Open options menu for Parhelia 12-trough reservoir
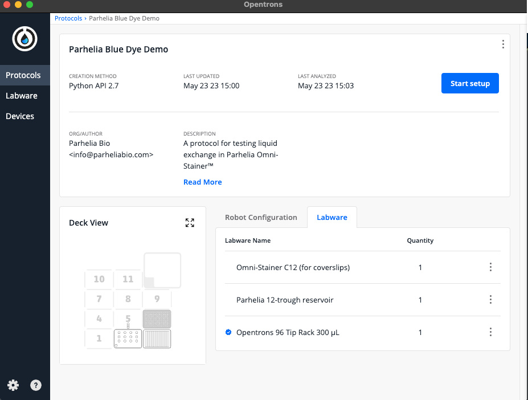Image resolution: width=528 pixels, height=400 pixels. [x=490, y=300]
